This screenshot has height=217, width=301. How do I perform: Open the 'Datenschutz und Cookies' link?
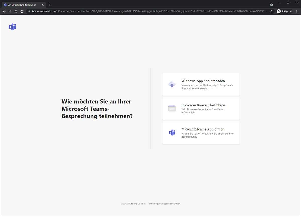pos(133,204)
